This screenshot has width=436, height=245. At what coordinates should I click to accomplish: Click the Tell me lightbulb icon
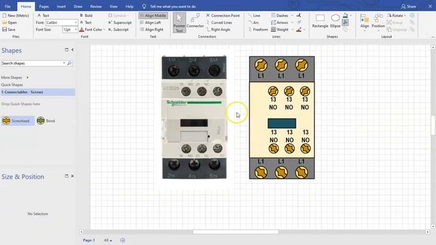(x=144, y=6)
